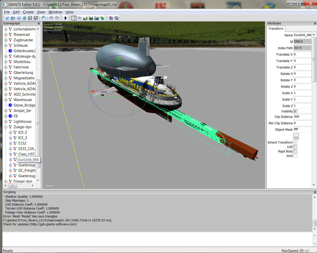This screenshot has height=253, width=317.
Task: Close the Attributes panel
Action: click(x=315, y=24)
